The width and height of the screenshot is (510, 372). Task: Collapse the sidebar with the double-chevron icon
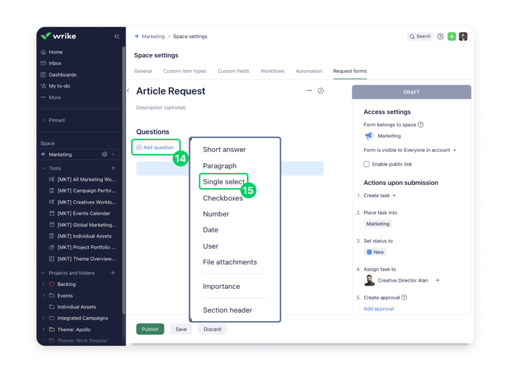tap(117, 36)
